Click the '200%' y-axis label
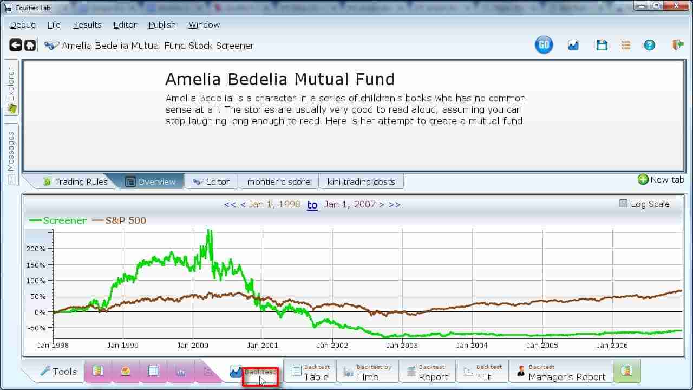This screenshot has width=693, height=390. click(36, 249)
